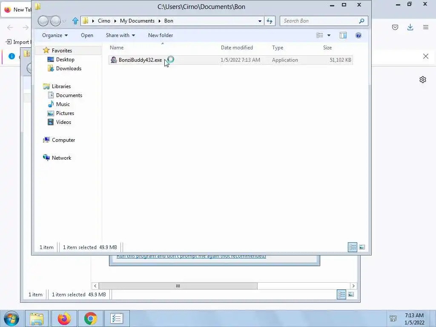Select My Documents in the address breadcrumb
Viewport: 436px width, 327px height.
point(137,21)
